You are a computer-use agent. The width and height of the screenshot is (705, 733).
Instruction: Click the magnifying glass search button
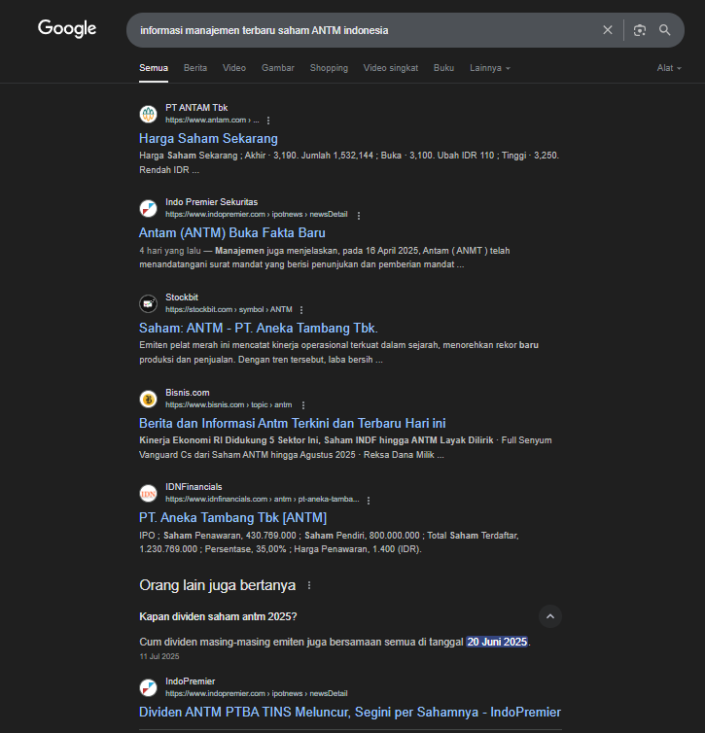coord(664,30)
